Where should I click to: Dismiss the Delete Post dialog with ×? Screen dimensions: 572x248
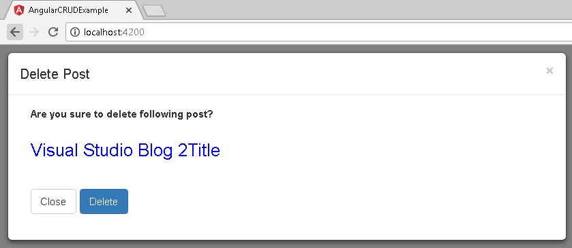click(550, 71)
